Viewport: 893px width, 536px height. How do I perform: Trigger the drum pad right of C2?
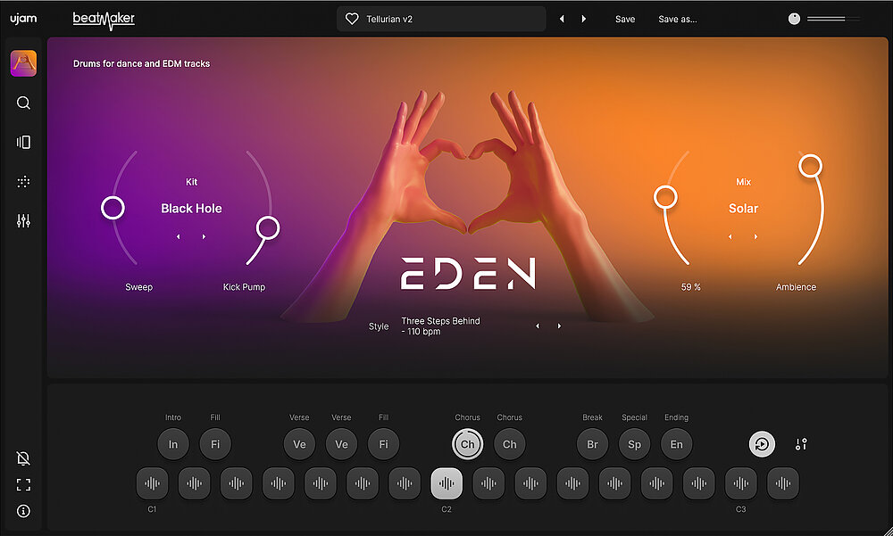click(x=488, y=483)
